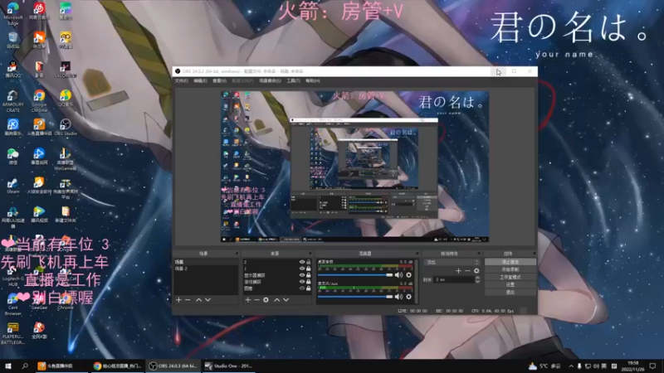Open source properties gear in Sources panel
This screenshot has height=373, width=664.
tap(266, 300)
